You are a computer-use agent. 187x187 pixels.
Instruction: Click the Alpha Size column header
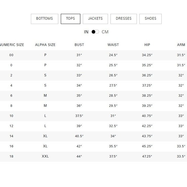click(45, 45)
